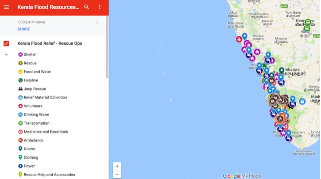
Task: Select the Ambulance category icon
Action: click(20, 140)
